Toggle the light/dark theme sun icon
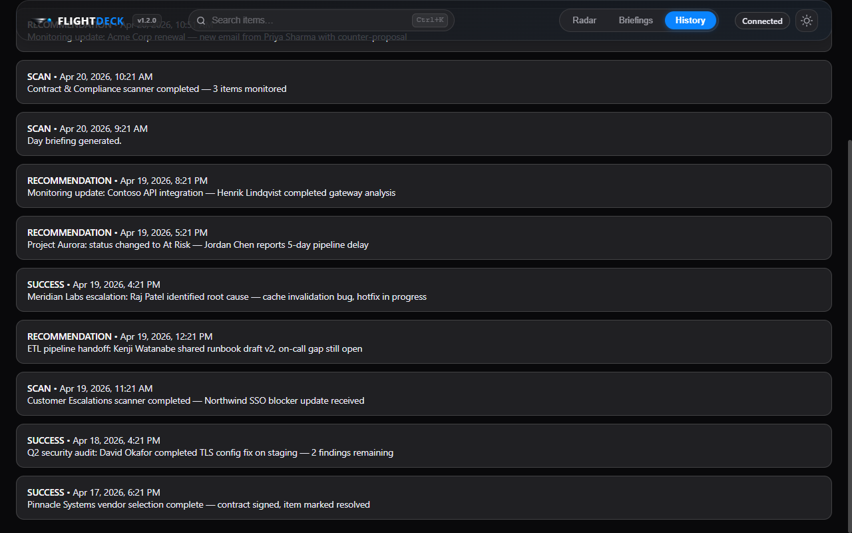This screenshot has width=852, height=533. [807, 21]
